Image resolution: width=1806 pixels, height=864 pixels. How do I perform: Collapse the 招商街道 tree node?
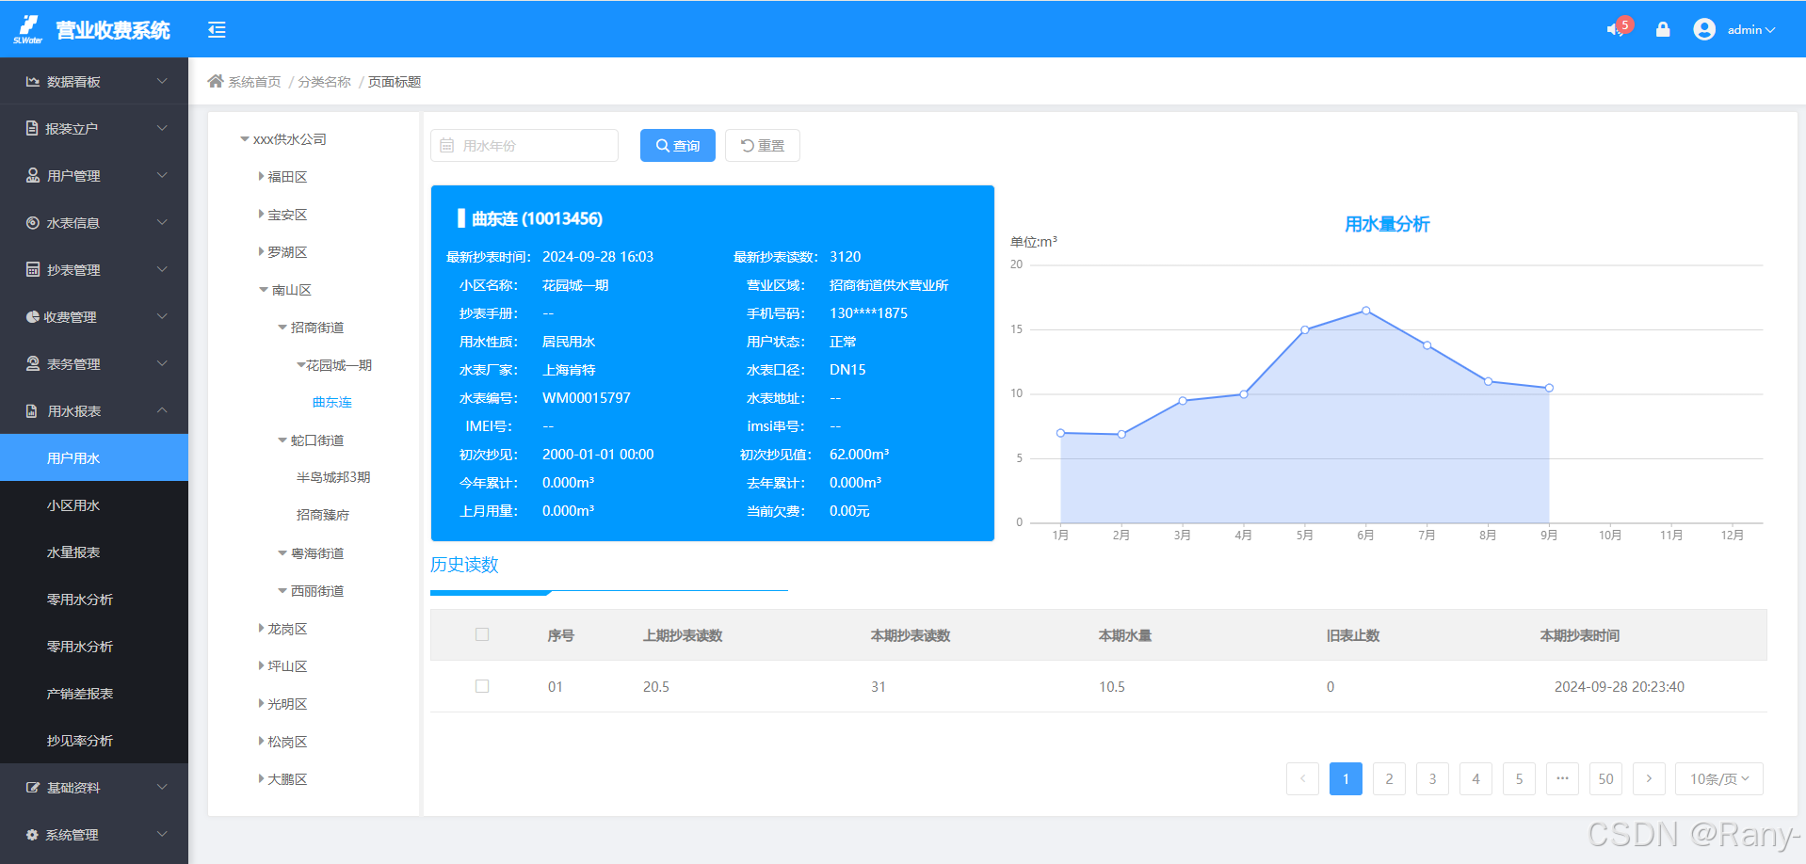[282, 328]
